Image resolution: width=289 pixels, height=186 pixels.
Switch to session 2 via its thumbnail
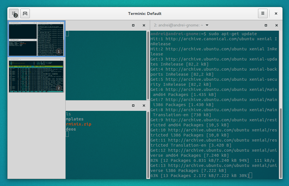point(36,75)
